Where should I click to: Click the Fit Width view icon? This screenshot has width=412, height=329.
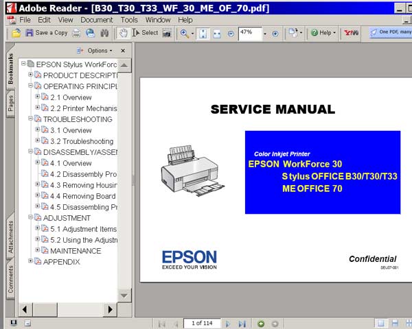coord(217,34)
